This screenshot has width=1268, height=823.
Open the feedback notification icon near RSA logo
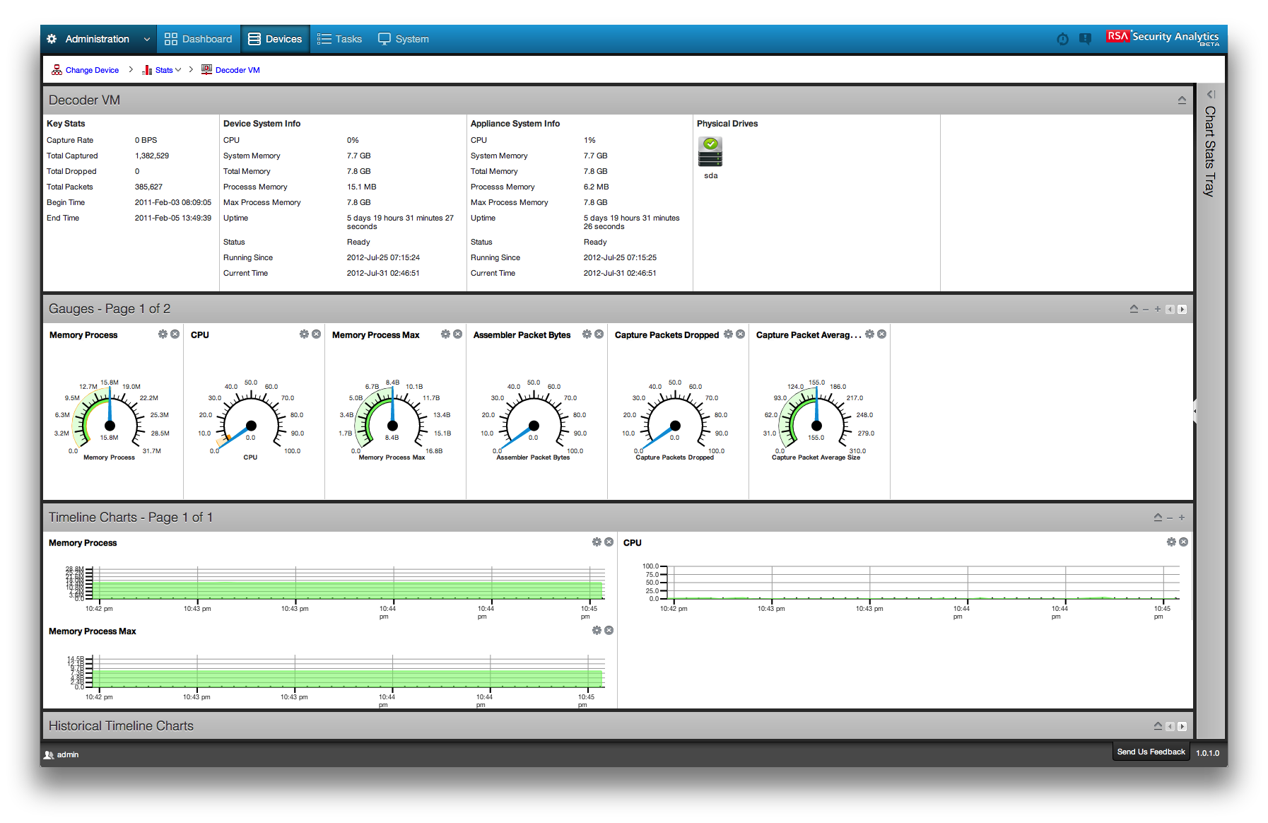click(1086, 39)
